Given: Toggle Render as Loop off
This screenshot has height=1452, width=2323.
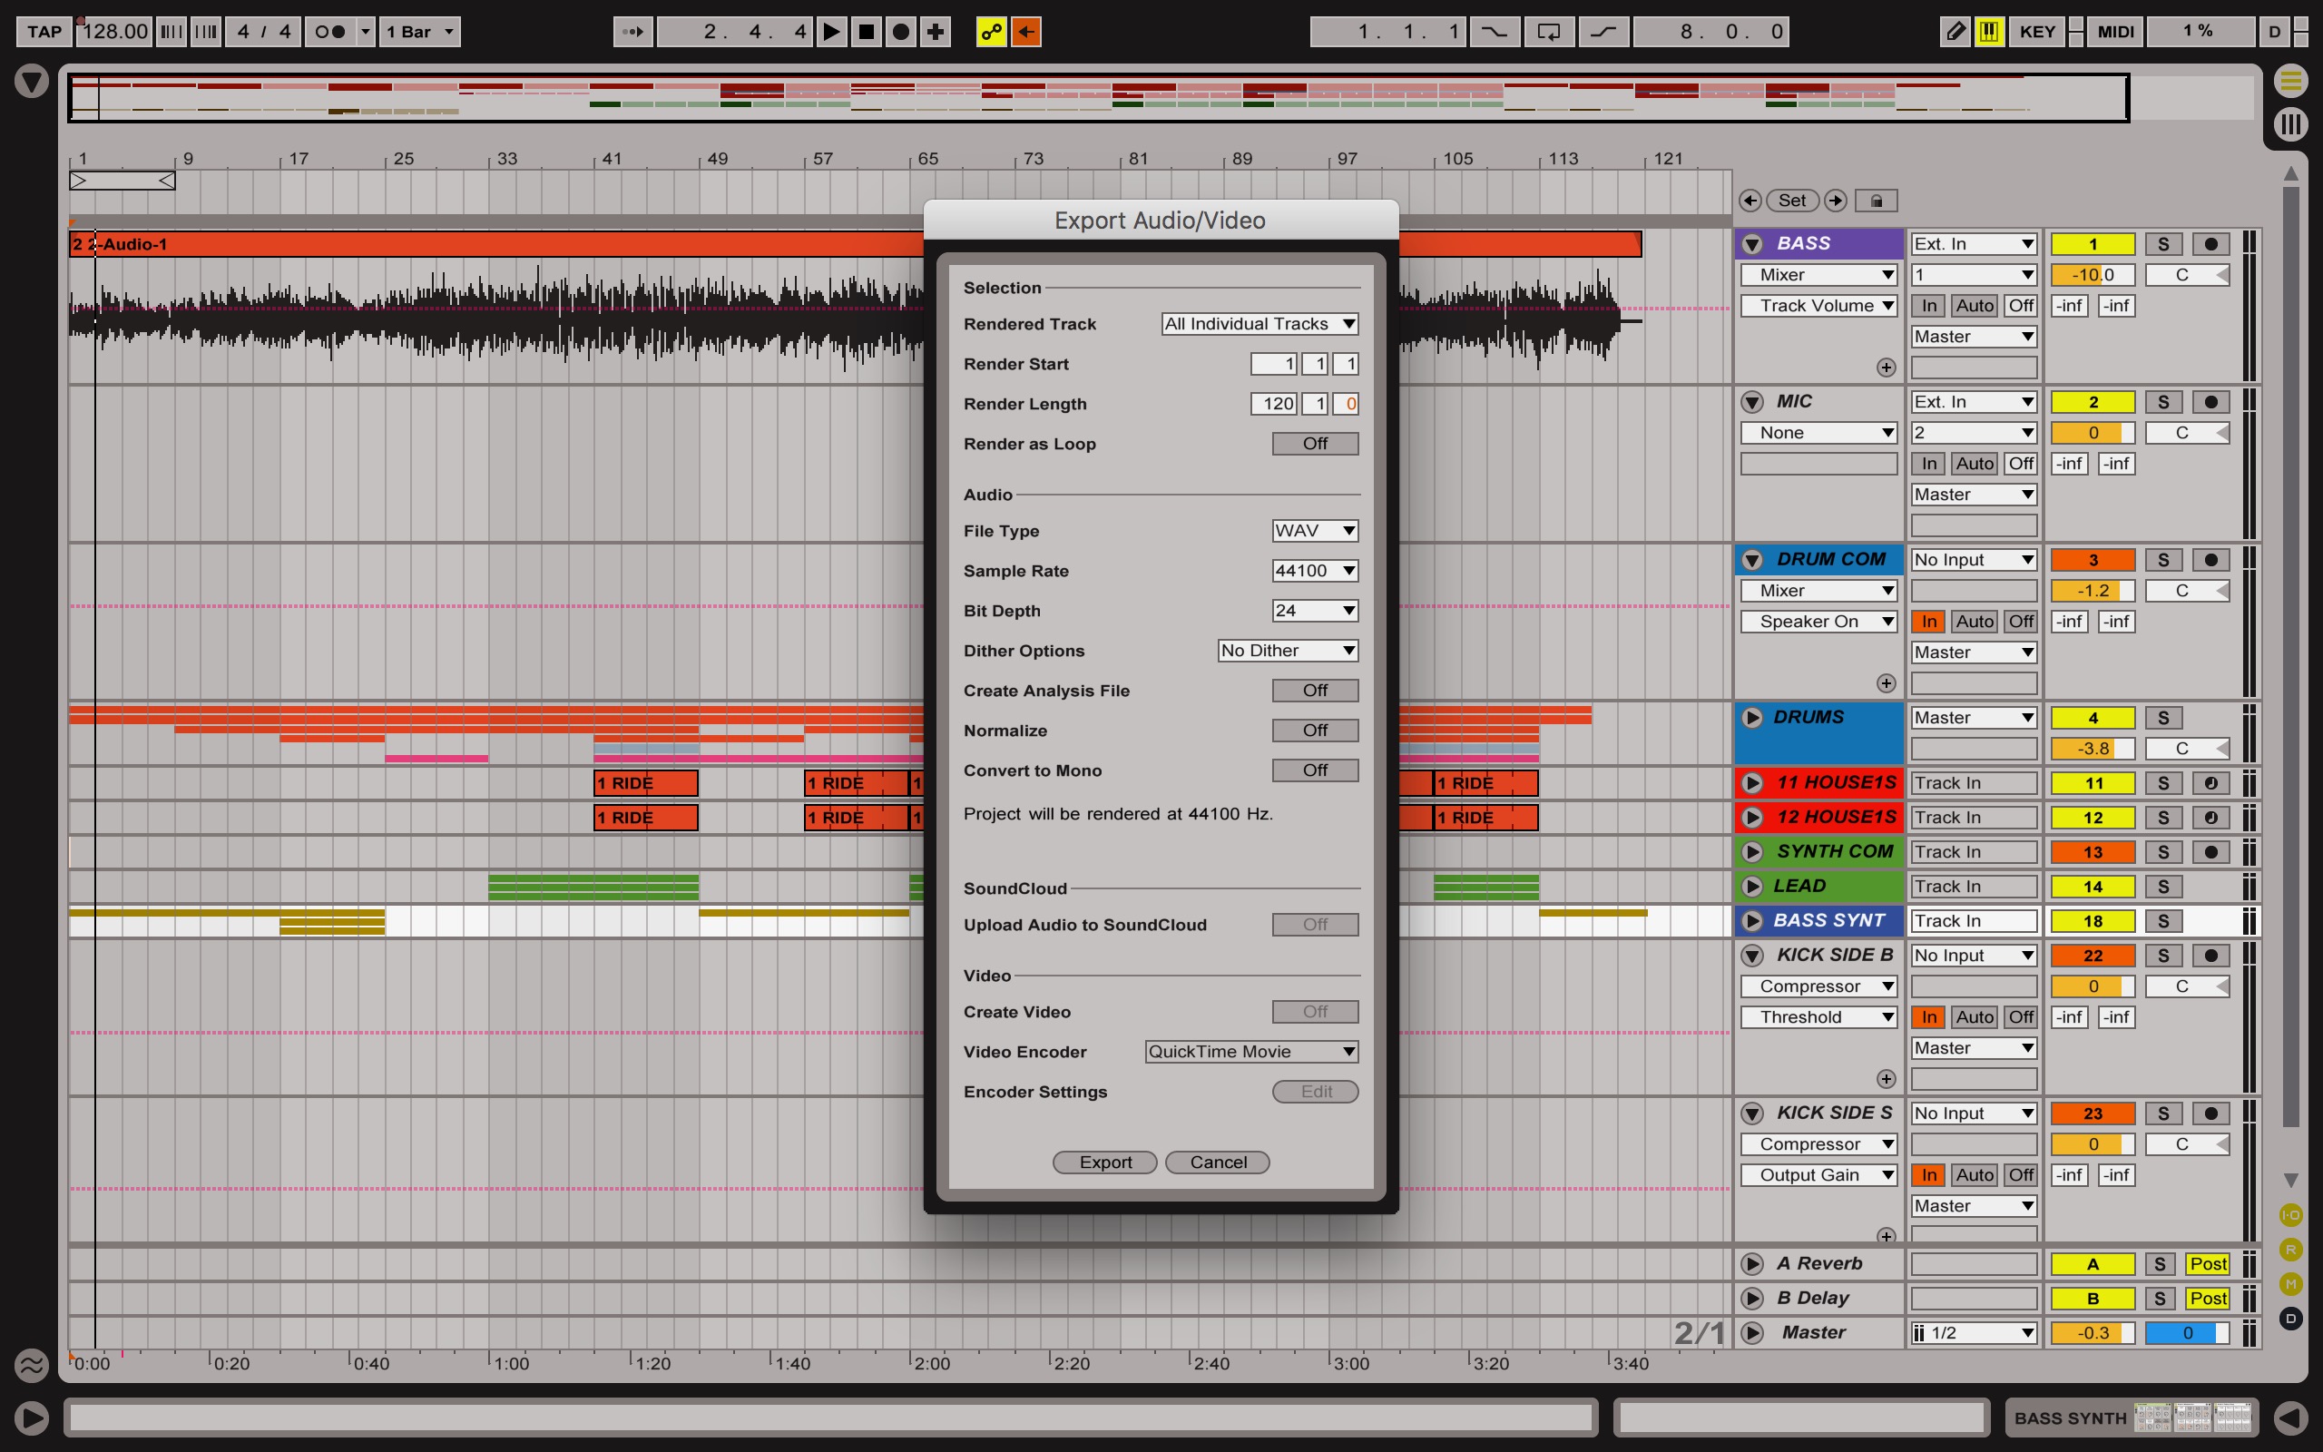Looking at the screenshot, I should (1315, 443).
